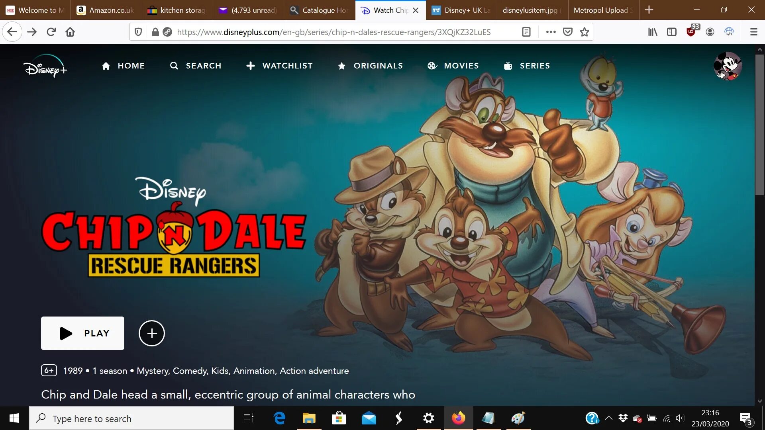Click the permissions icon in address bar
Image resolution: width=765 pixels, height=430 pixels.
167,32
